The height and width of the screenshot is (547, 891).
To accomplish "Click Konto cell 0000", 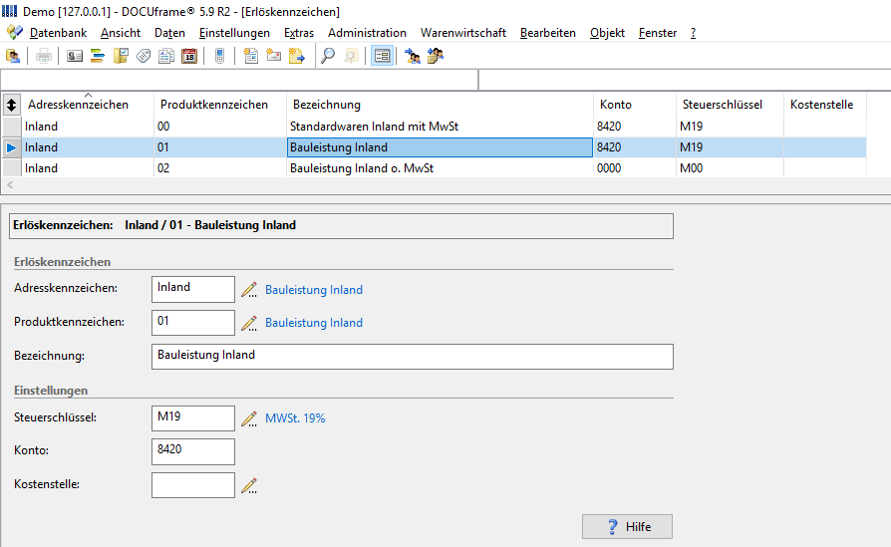I will (635, 168).
